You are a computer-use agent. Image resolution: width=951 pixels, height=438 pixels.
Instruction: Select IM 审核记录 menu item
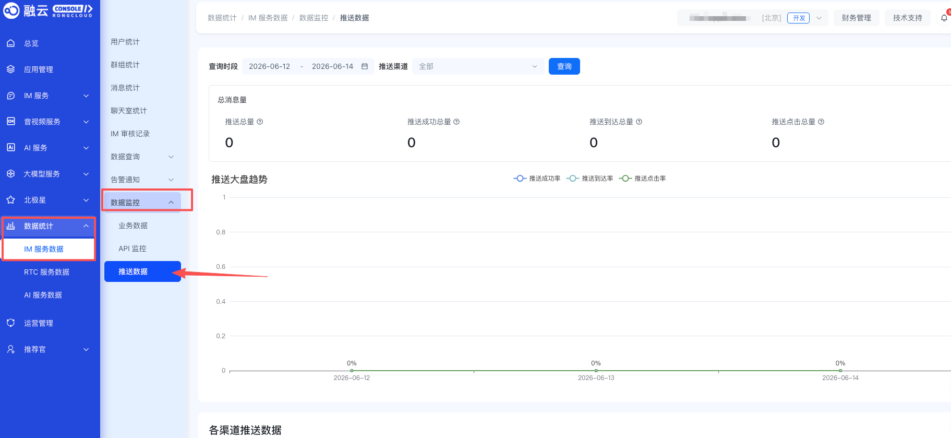point(130,134)
